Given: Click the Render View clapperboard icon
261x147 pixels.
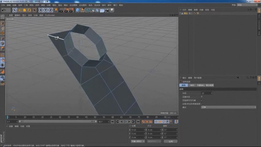Looking at the screenshot, I should [x=61, y=10].
